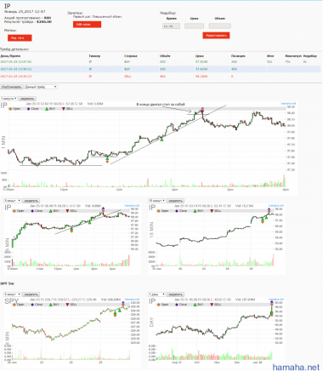
Task: Open hamaha.net link on 5-minute IP chart
Action: pyautogui.click(x=132, y=206)
